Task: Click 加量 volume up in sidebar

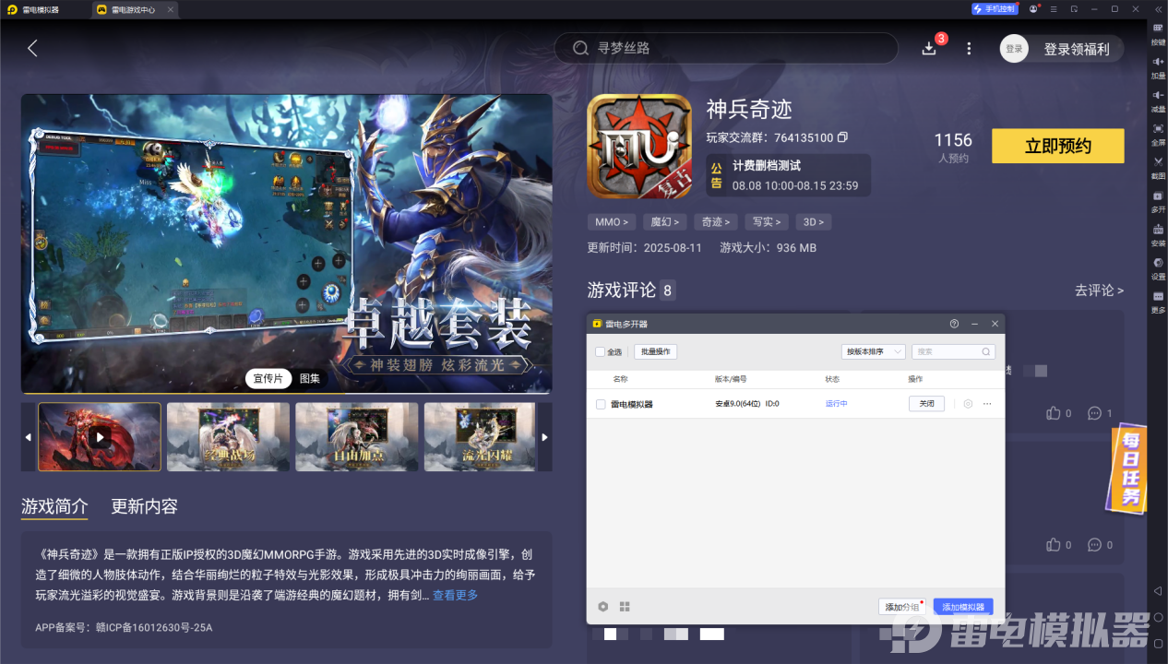Action: pyautogui.click(x=1158, y=66)
